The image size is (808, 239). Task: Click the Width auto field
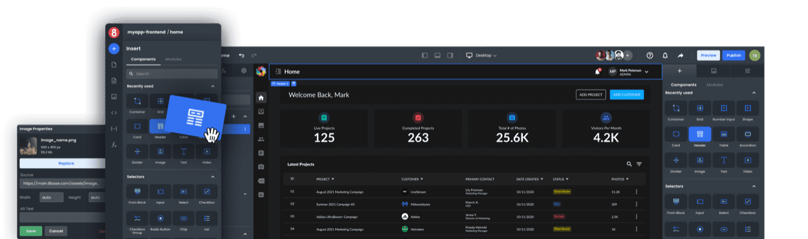point(51,198)
